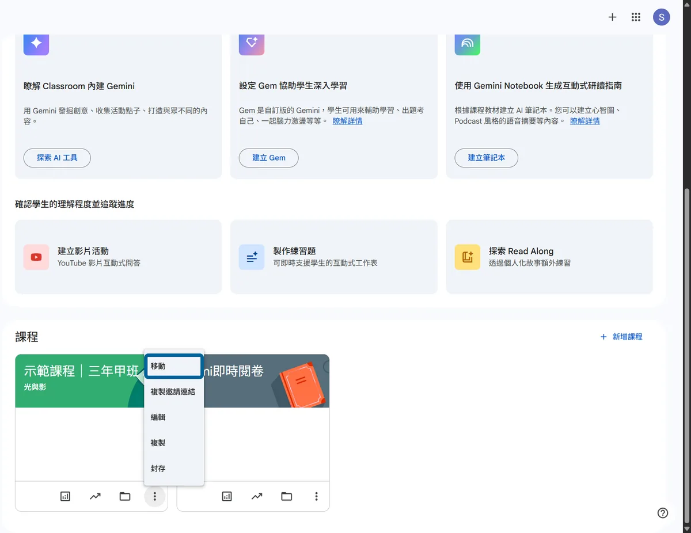Click the yellow Read Along icon
691x533 pixels.
[467, 257]
